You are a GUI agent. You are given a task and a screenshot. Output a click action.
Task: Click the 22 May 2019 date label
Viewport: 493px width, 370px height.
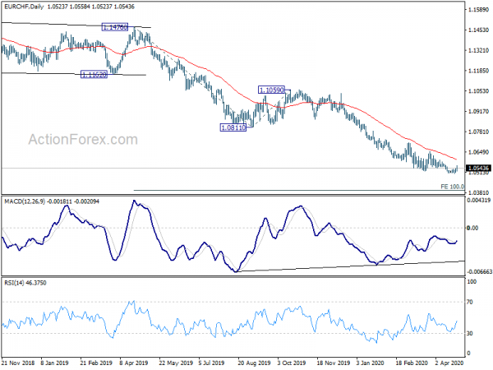coord(176,363)
